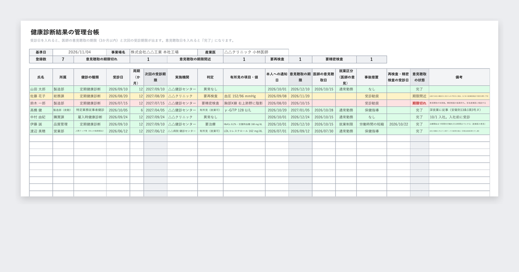Select the 要治療 判定 cell
Viewport: 519px width, 272px height.
pyautogui.click(x=210, y=124)
